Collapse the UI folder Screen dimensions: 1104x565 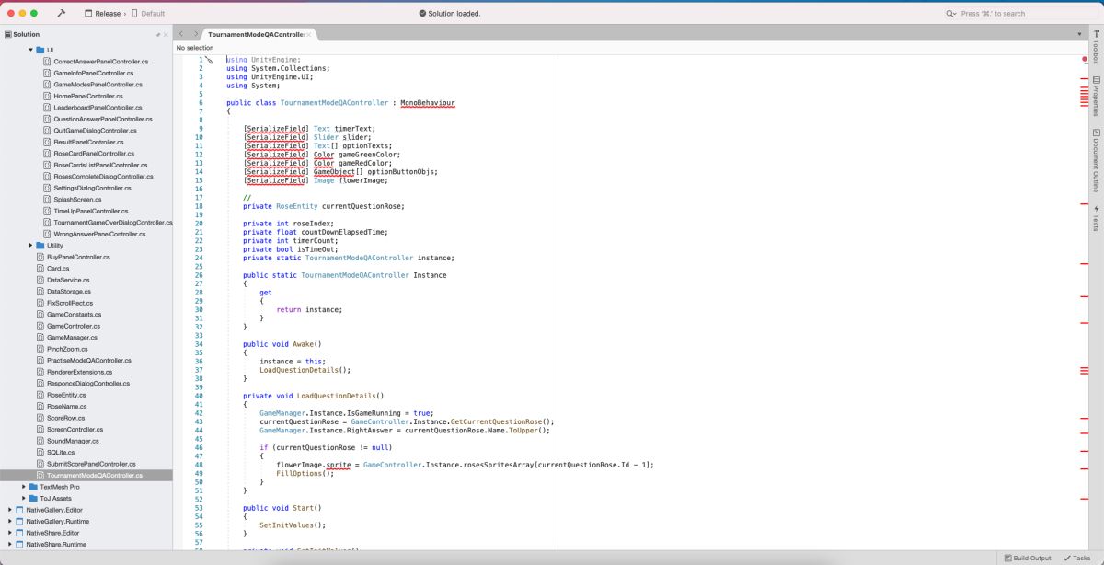click(30, 50)
